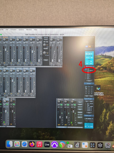Viewport: 114px width, 153px height.
Task: Click the EQ button on Phones 2 channel
Action: (x=69, y=120)
